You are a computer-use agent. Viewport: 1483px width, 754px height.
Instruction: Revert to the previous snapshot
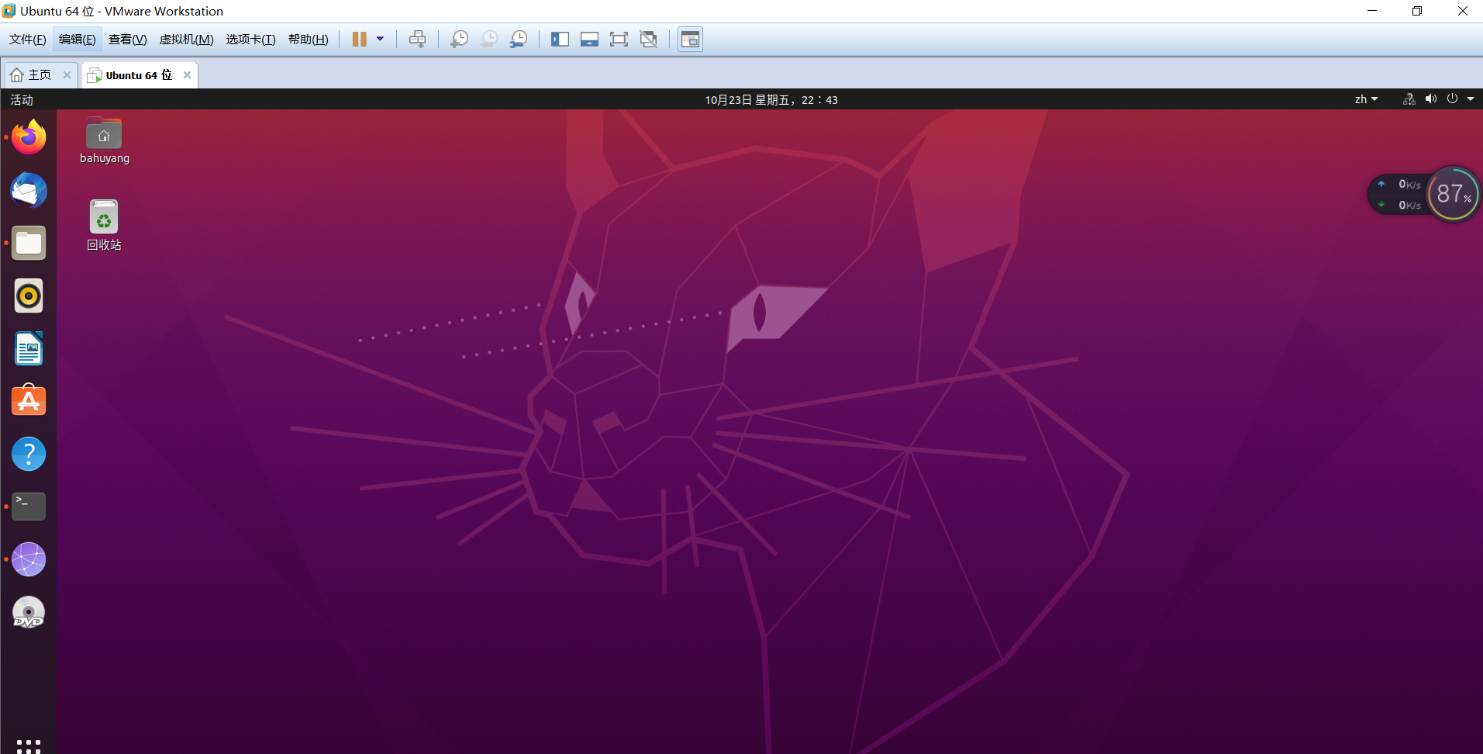pyautogui.click(x=488, y=40)
